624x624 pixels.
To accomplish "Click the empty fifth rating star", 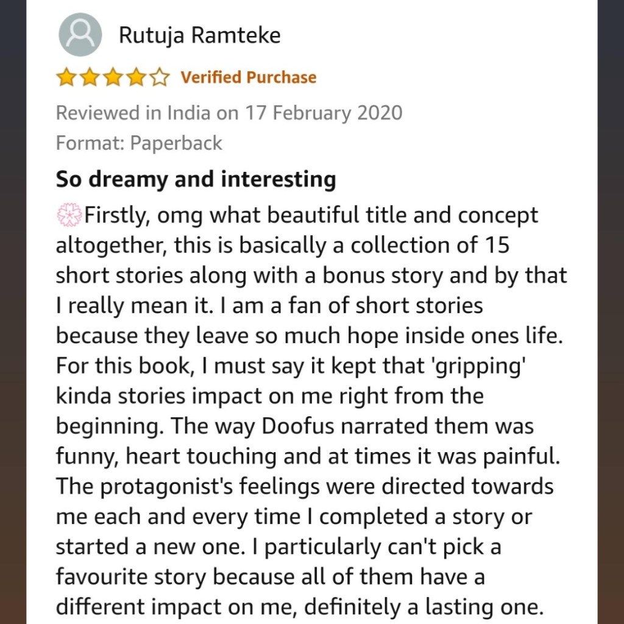I will point(159,78).
